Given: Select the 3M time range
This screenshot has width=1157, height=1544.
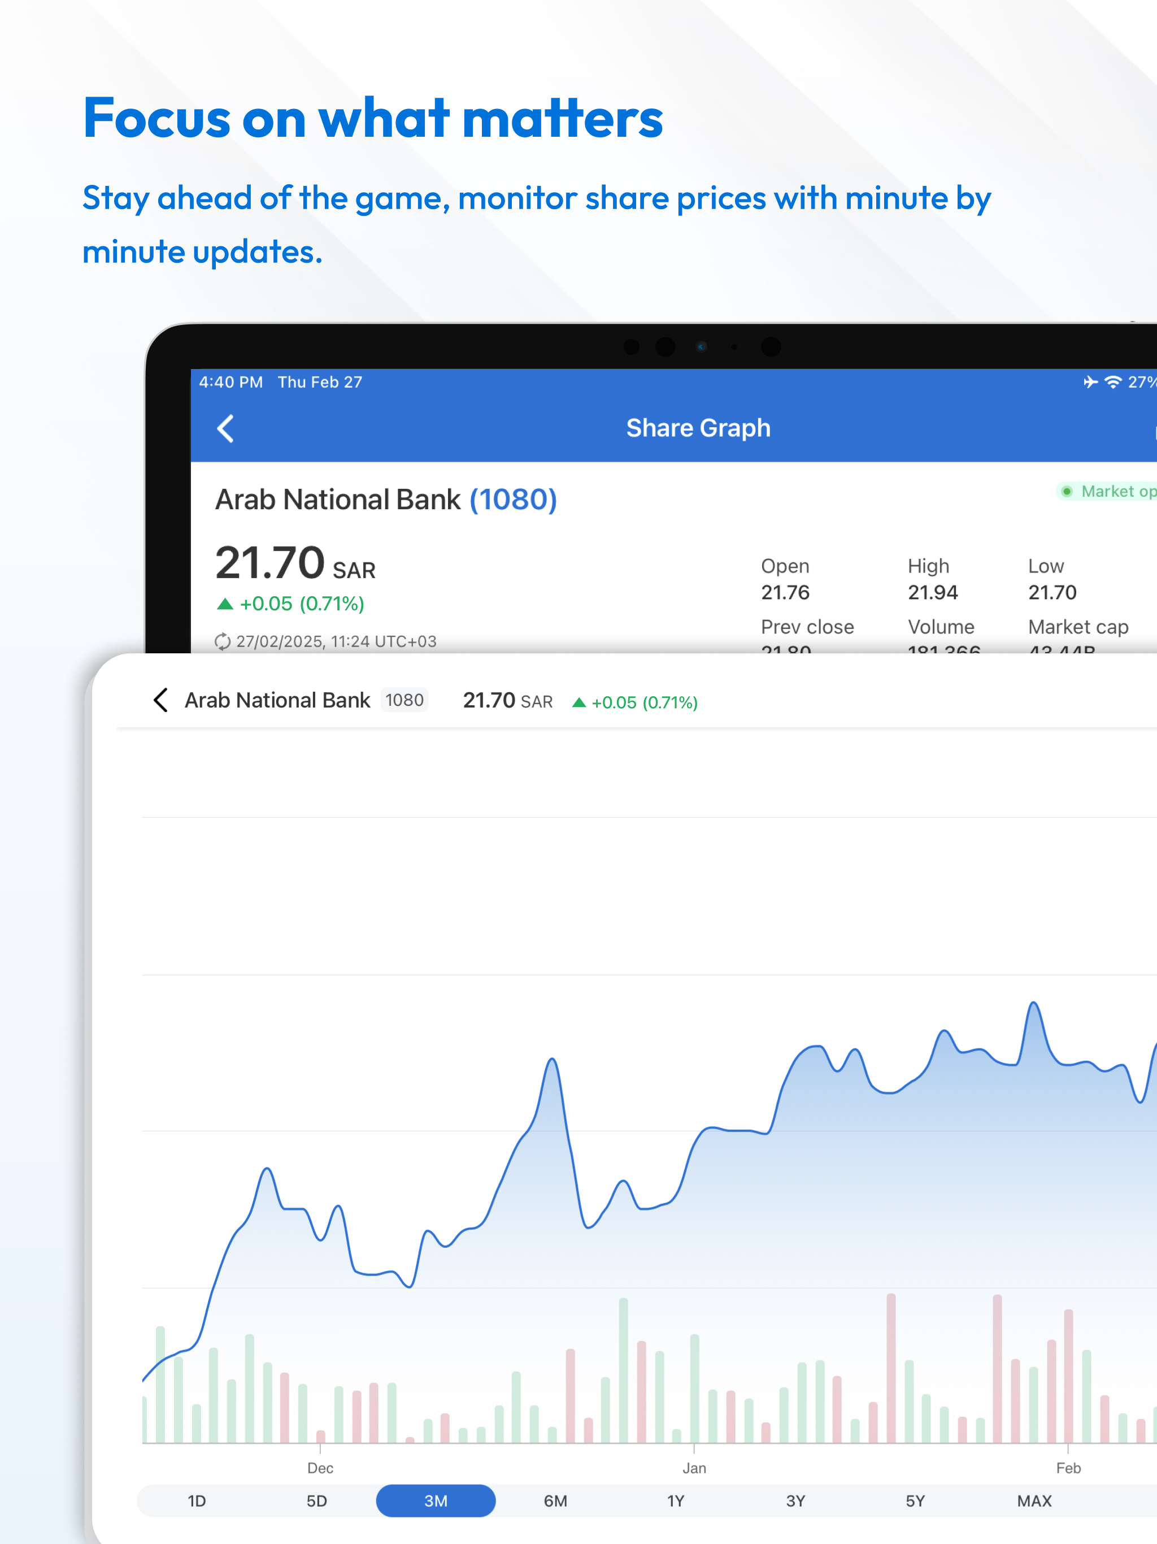Looking at the screenshot, I should click(436, 1500).
